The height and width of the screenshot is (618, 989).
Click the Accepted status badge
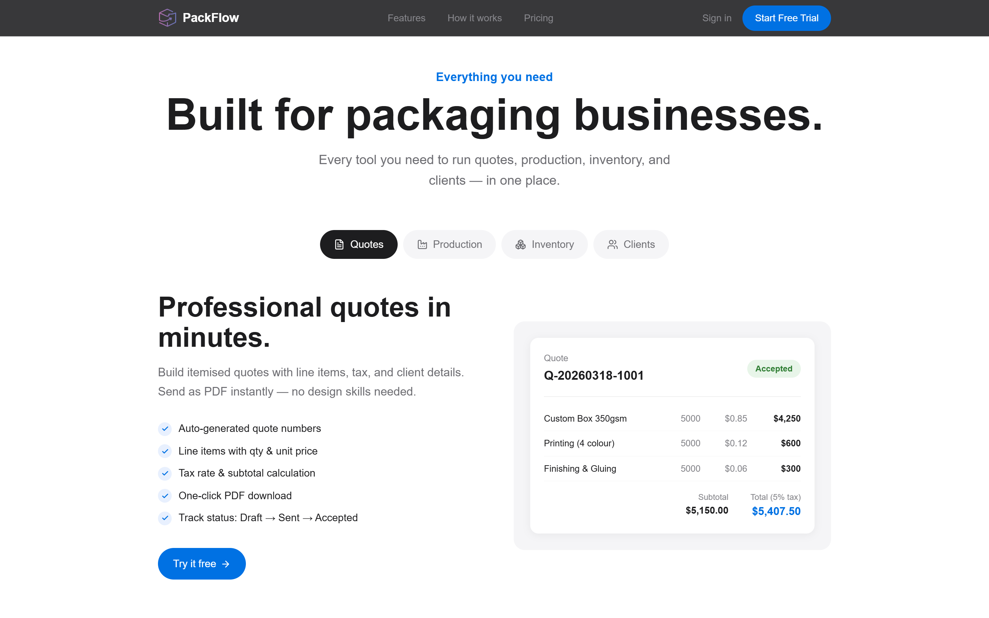(x=774, y=368)
